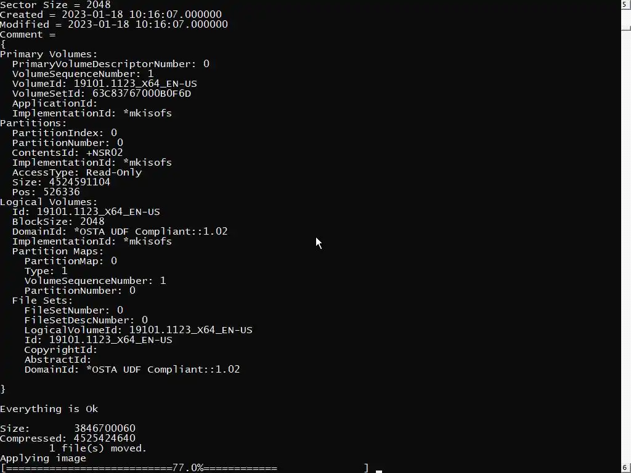The width and height of the screenshot is (631, 473).
Task: Click the scrollbar up arrow button
Action: coord(625,4)
